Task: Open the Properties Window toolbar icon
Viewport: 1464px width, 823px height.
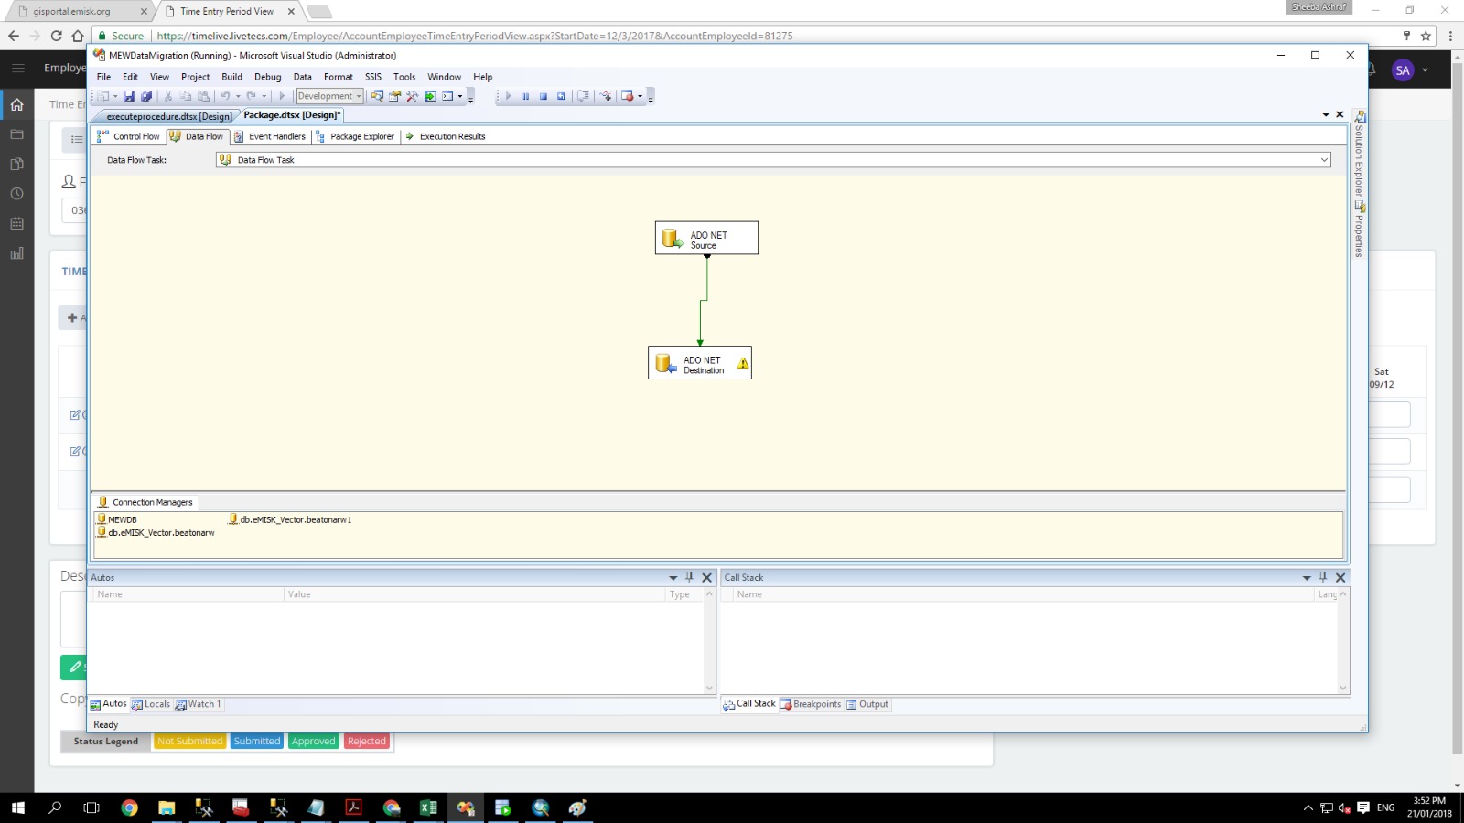Action: click(x=394, y=96)
